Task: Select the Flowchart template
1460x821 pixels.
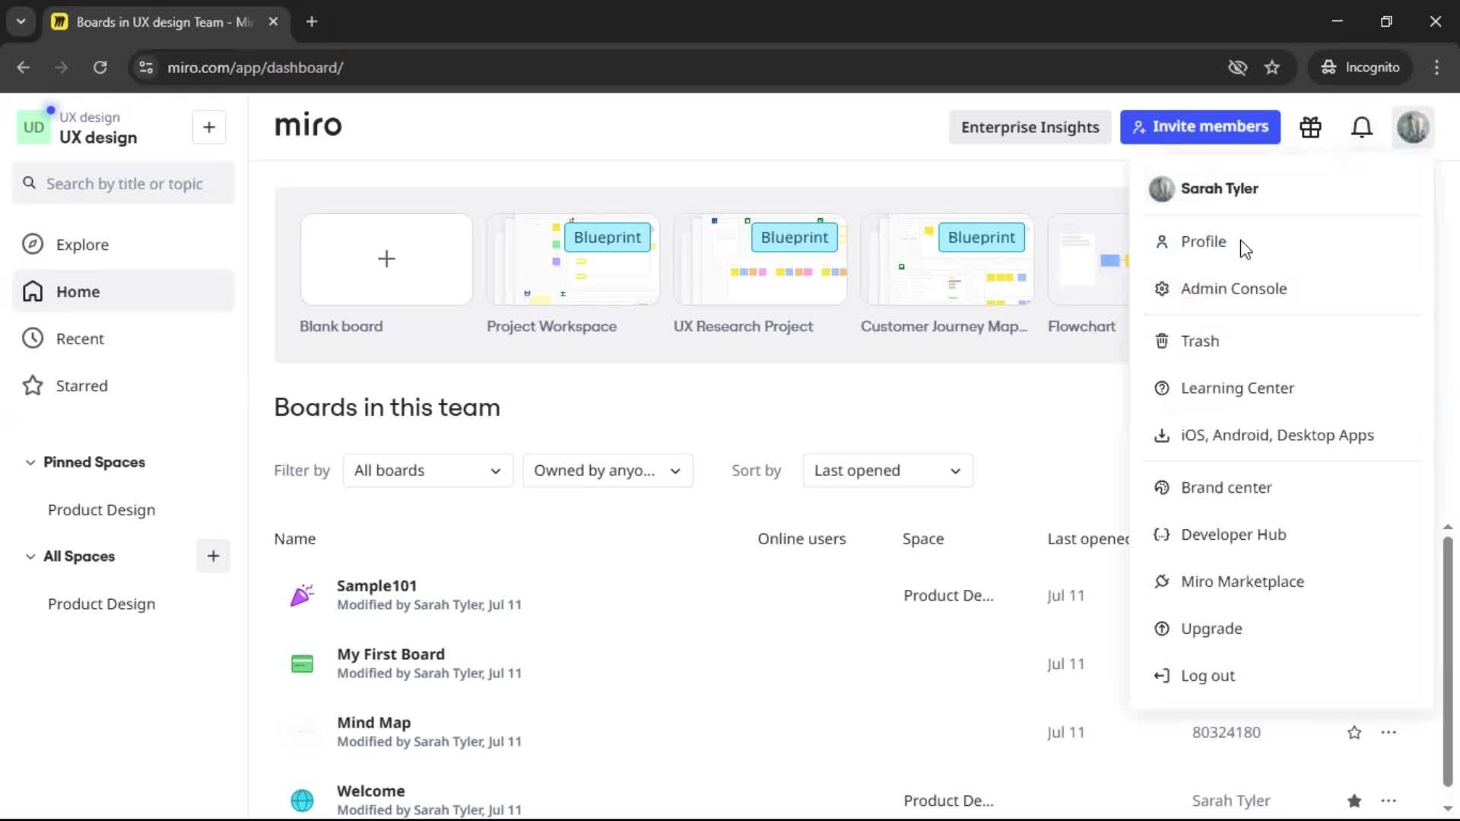Action: pos(1088,259)
